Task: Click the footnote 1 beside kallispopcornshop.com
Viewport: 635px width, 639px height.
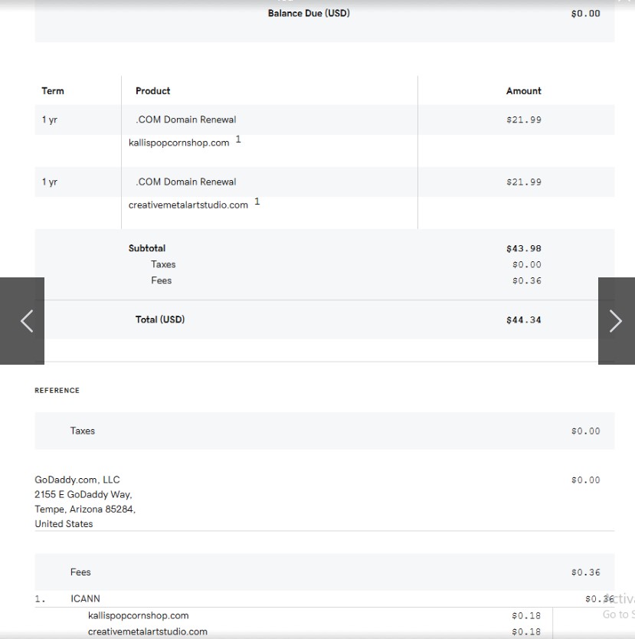Action: click(238, 139)
